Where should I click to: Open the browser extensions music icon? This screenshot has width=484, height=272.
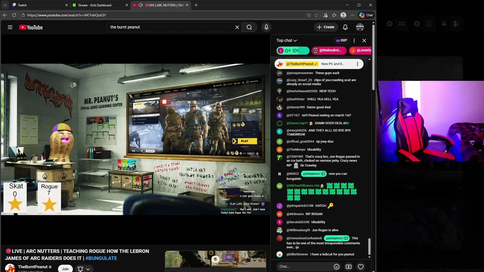click(x=326, y=15)
